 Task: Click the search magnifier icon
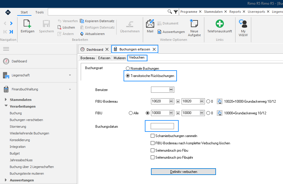pyautogui.click(x=170, y=12)
